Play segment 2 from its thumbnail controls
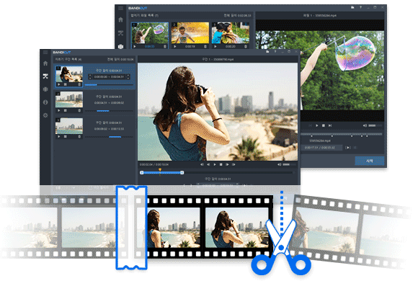The width and height of the screenshot is (418, 281). pos(59,111)
